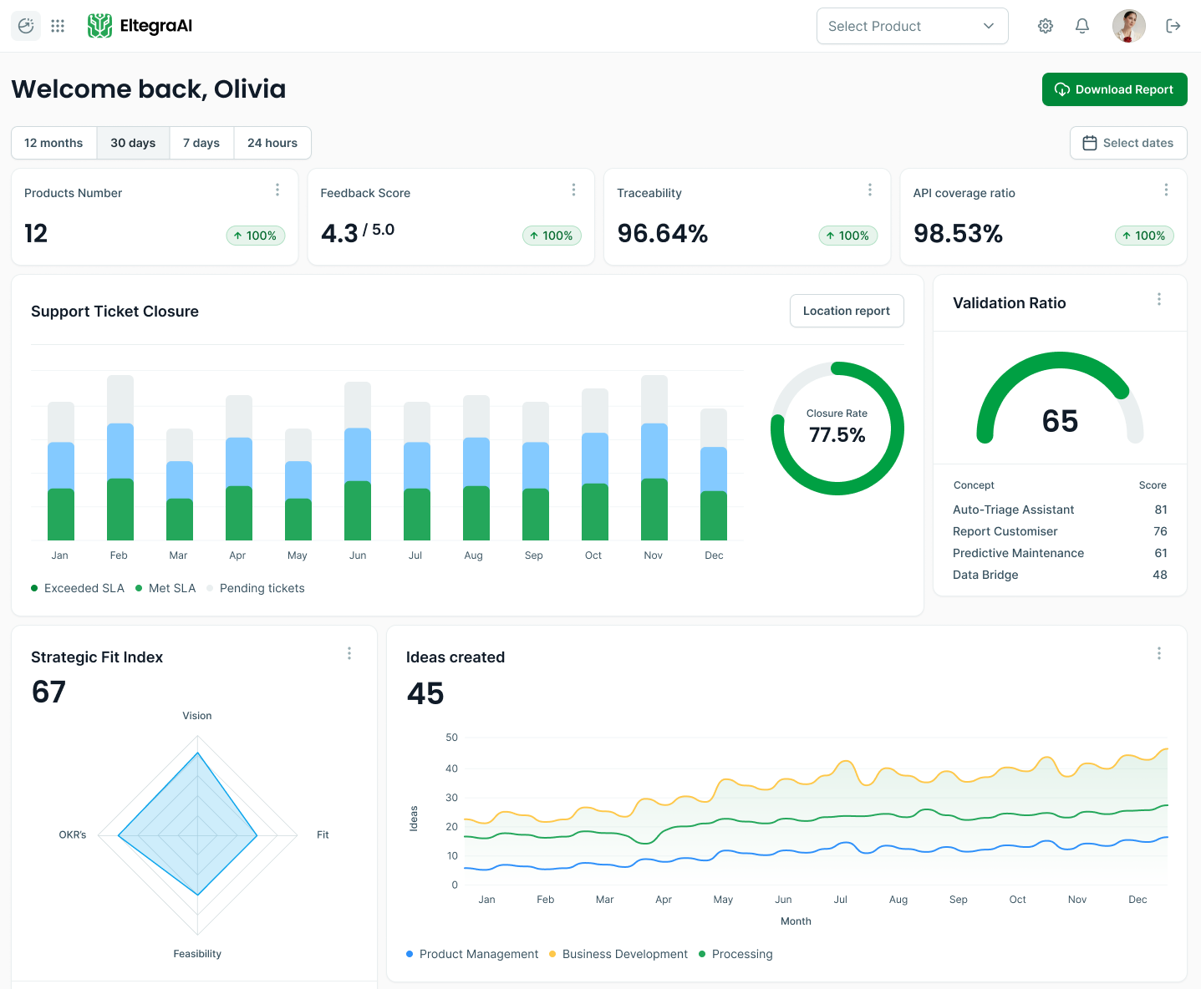This screenshot has width=1201, height=989.
Task: Click the profile avatar photo
Action: coord(1129,26)
